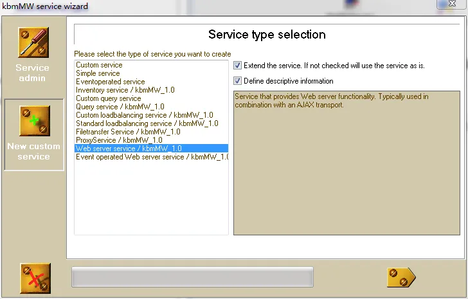Select ProxyService / kbmMW_1.0
468x299 pixels.
[151, 140]
